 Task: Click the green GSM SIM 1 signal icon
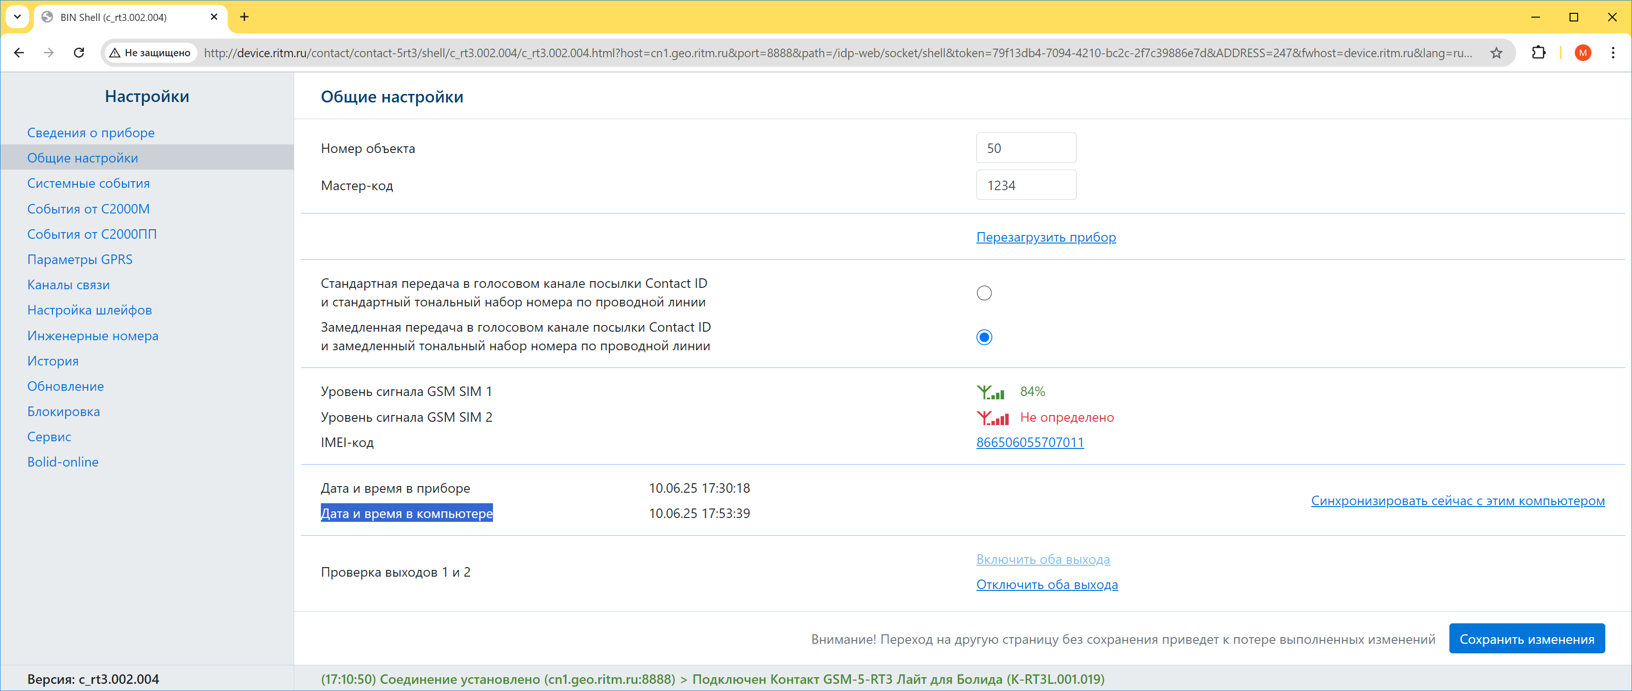coord(990,392)
